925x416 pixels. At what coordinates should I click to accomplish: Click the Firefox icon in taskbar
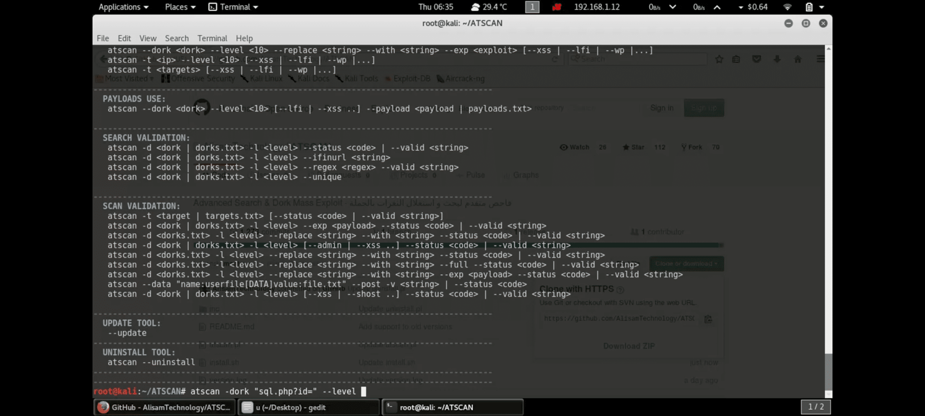[103, 407]
